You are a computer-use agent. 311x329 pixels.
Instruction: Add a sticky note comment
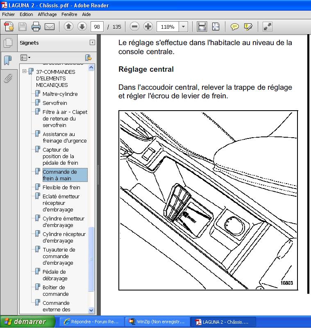pyautogui.click(x=234, y=27)
